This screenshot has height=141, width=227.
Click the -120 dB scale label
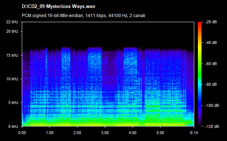tap(212, 126)
